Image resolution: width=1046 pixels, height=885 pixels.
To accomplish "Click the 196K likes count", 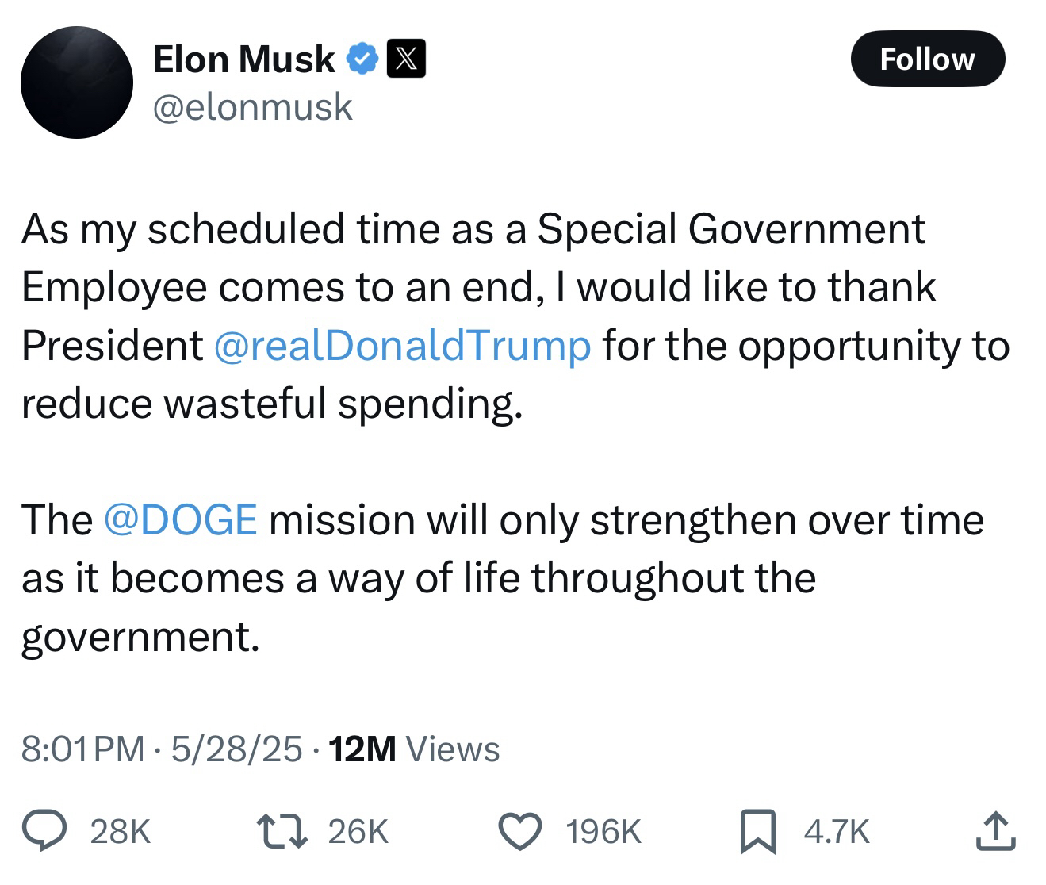I will [x=603, y=831].
